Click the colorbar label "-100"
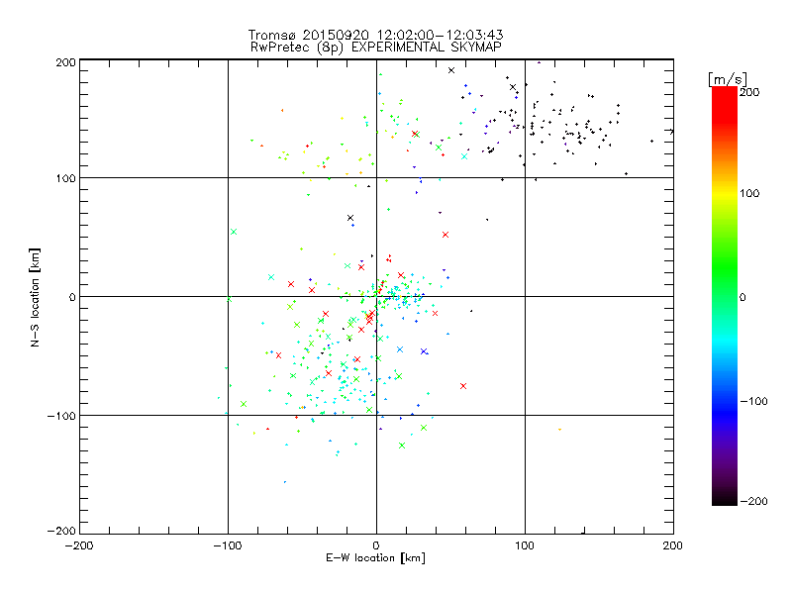Viewport: 792px width, 594px height. 753,402
